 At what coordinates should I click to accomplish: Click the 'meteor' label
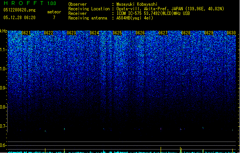pyautogui.click(x=54, y=12)
